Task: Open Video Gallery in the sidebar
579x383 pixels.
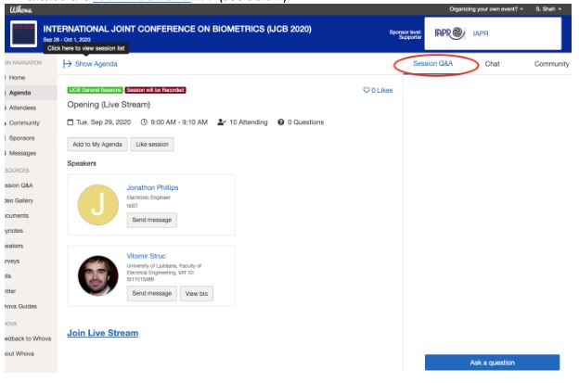Action: 19,200
